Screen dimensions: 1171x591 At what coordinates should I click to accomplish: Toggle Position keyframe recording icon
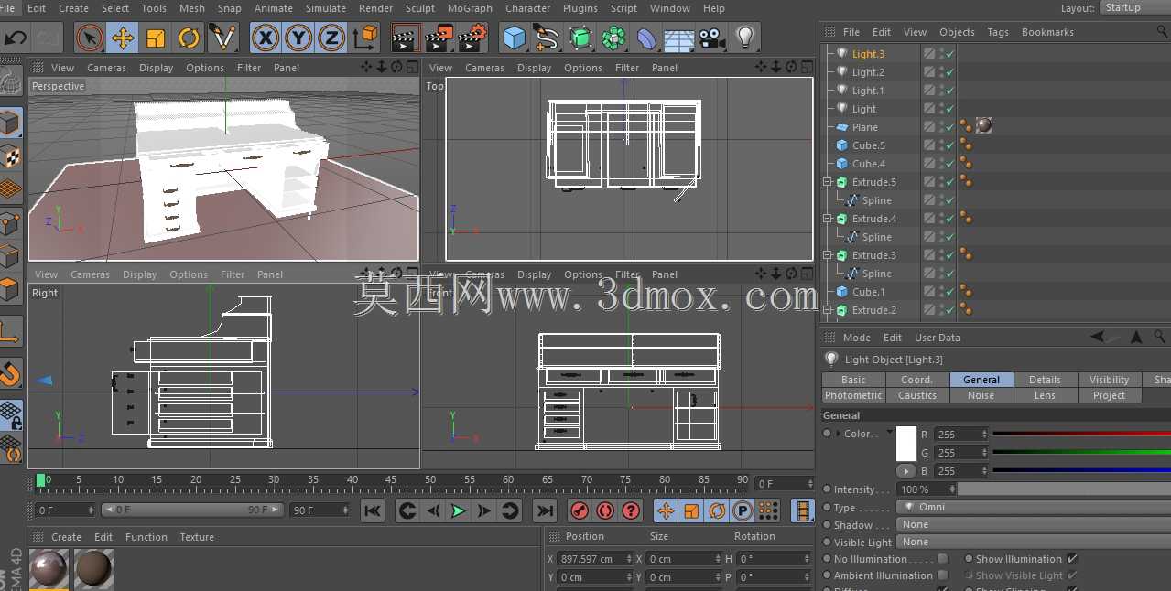(x=667, y=510)
